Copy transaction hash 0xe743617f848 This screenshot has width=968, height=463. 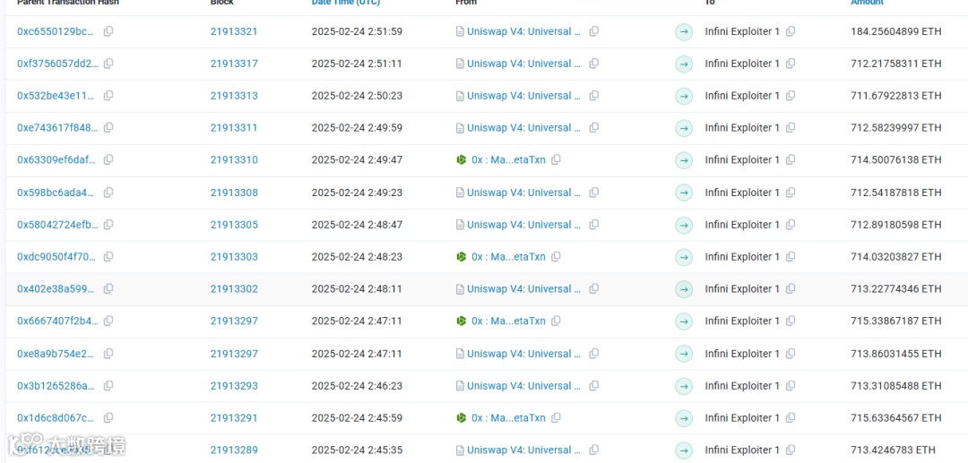click(108, 128)
